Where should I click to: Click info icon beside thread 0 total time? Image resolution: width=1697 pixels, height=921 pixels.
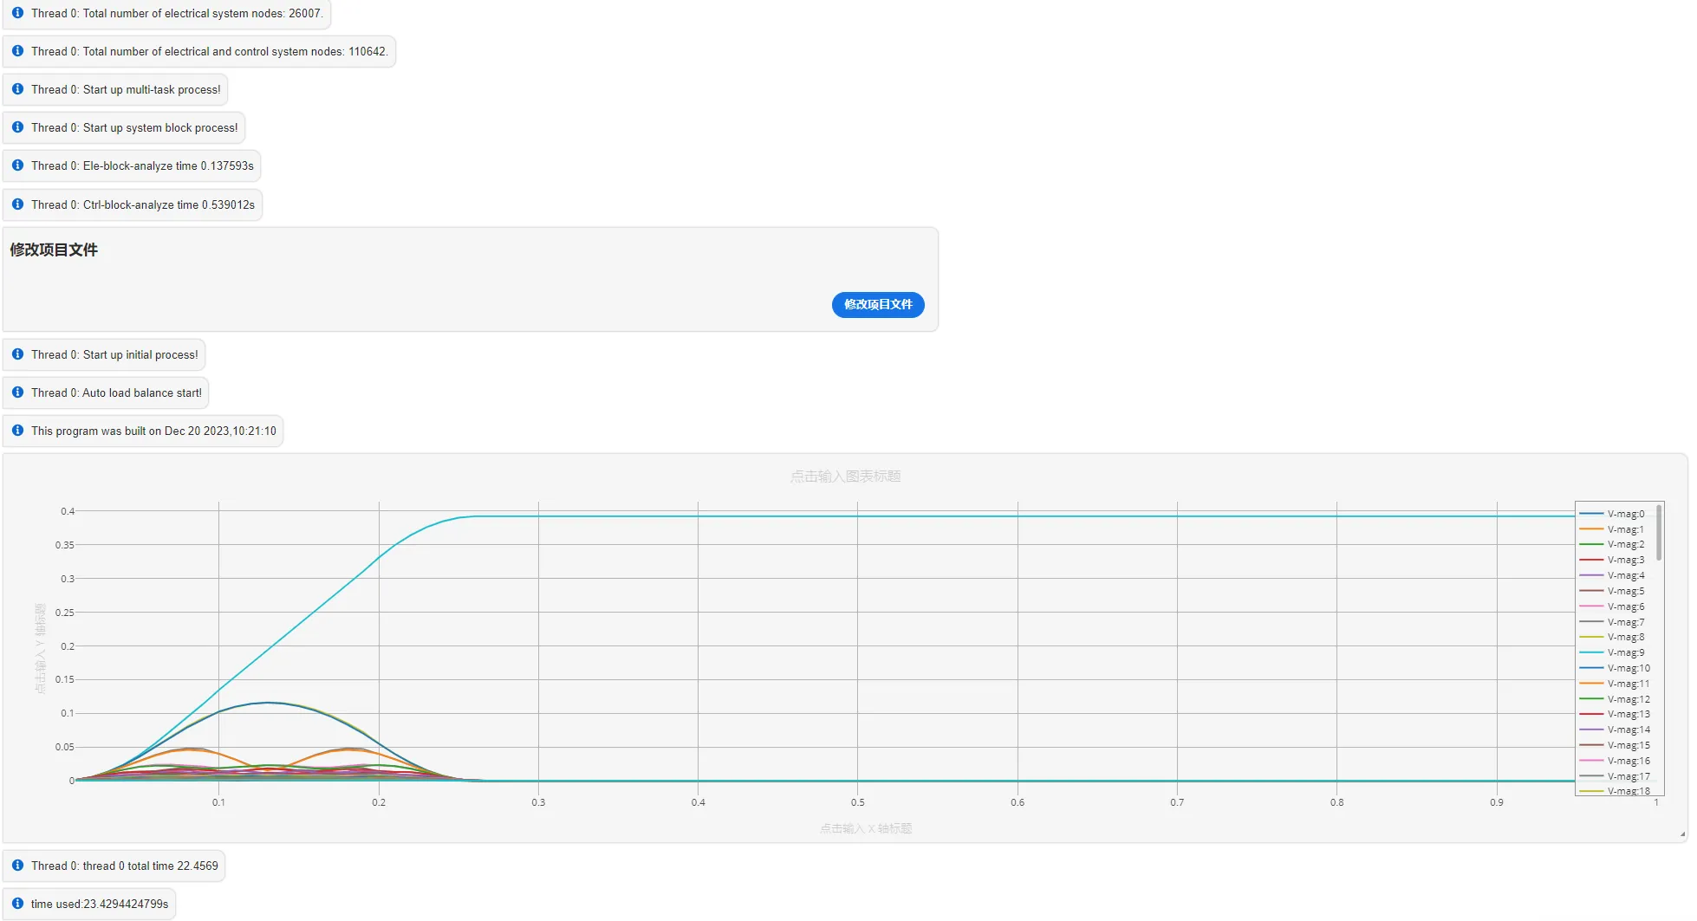[x=17, y=866]
